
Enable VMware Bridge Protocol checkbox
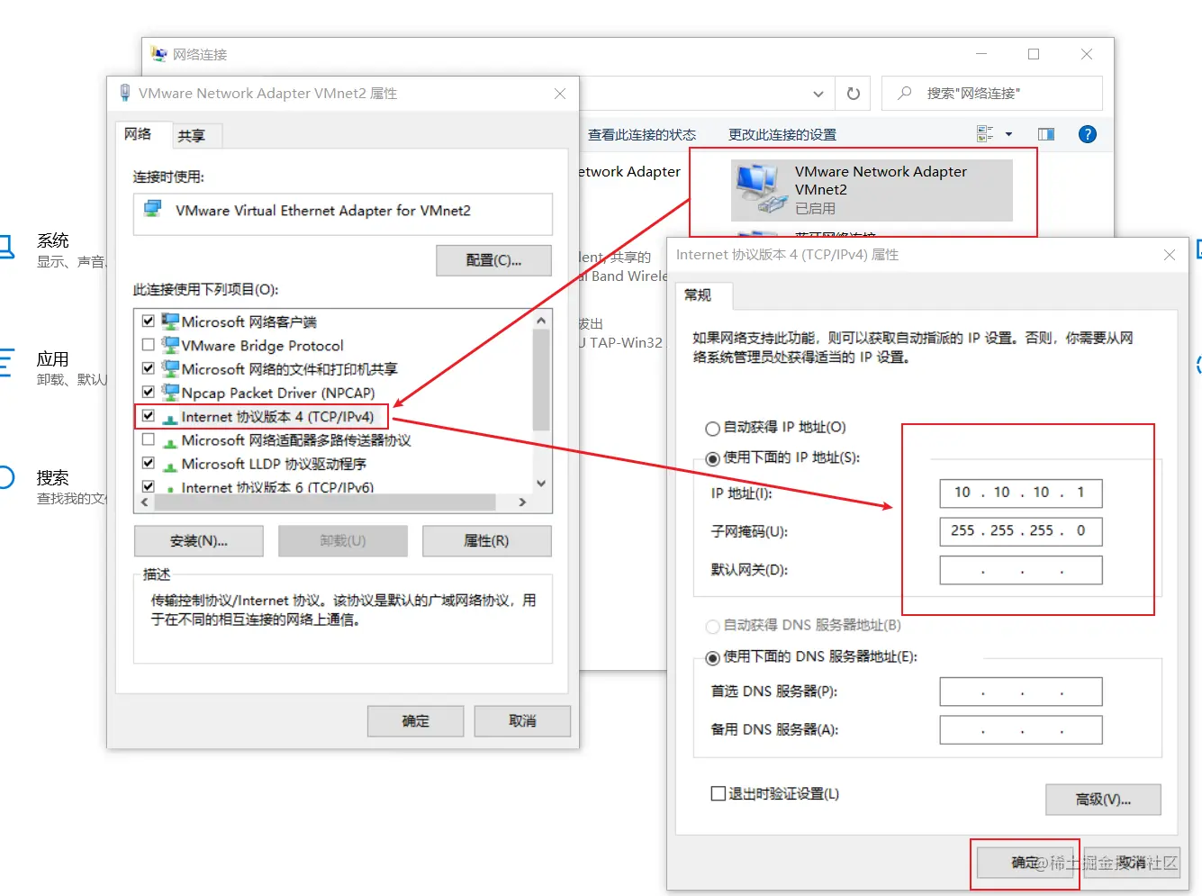[149, 345]
